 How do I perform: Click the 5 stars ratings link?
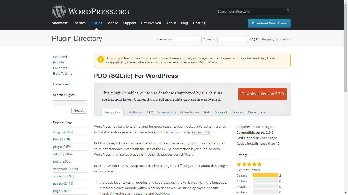242,175
